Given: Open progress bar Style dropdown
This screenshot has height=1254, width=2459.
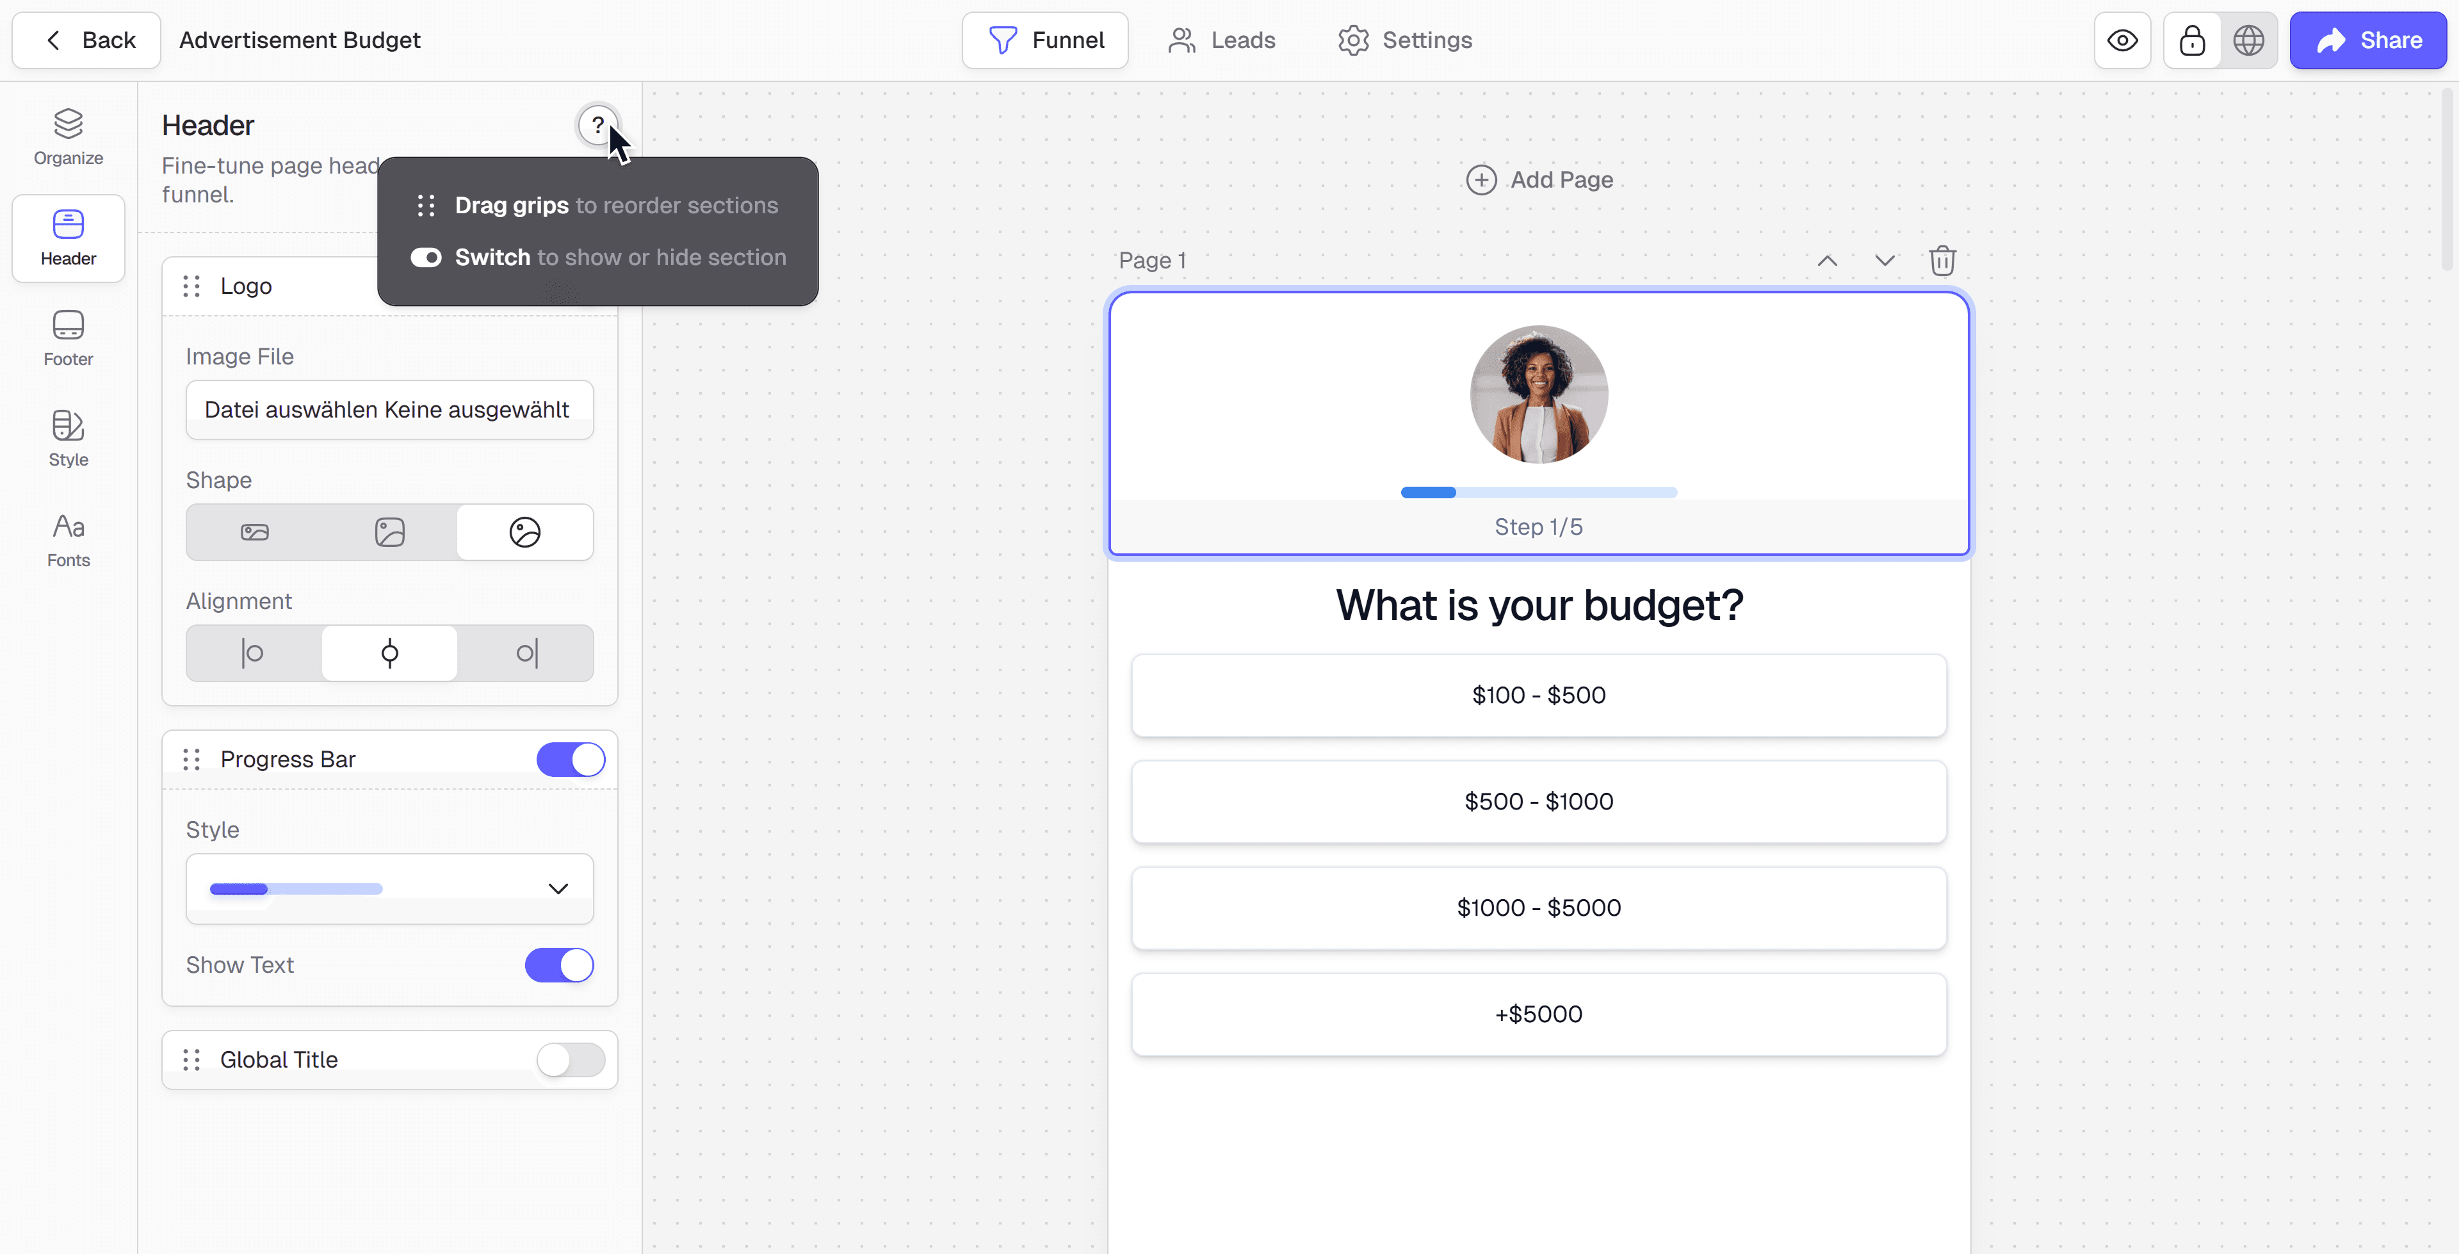Looking at the screenshot, I should pos(389,888).
